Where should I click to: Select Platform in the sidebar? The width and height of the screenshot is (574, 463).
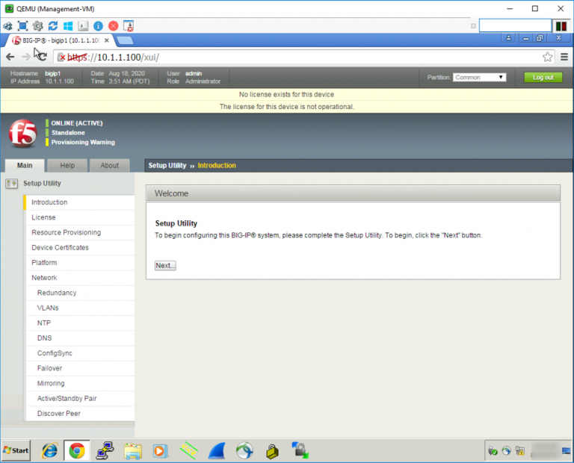tap(80, 263)
